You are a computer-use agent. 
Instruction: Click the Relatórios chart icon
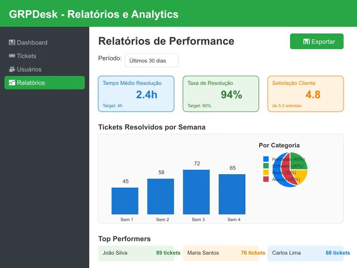coord(12,83)
